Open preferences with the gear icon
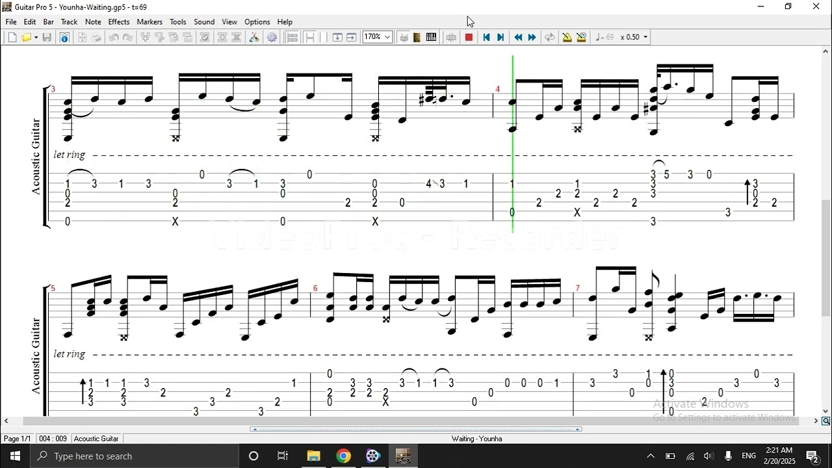This screenshot has height=468, width=832. (x=272, y=38)
